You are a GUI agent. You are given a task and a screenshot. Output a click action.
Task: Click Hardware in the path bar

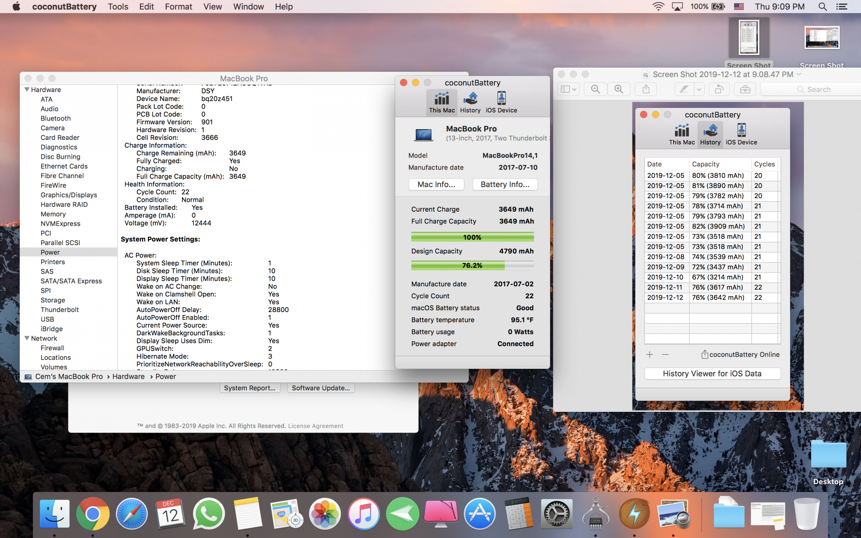(128, 377)
